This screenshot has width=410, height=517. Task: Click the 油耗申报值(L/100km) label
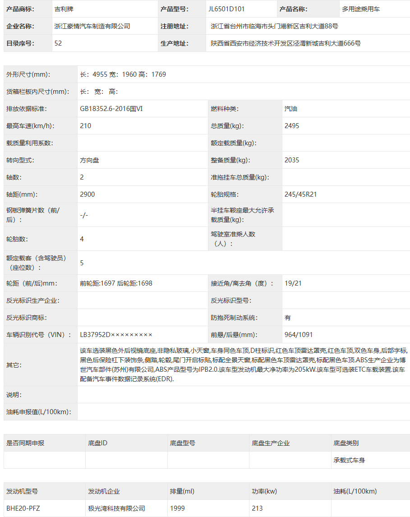coord(38,412)
